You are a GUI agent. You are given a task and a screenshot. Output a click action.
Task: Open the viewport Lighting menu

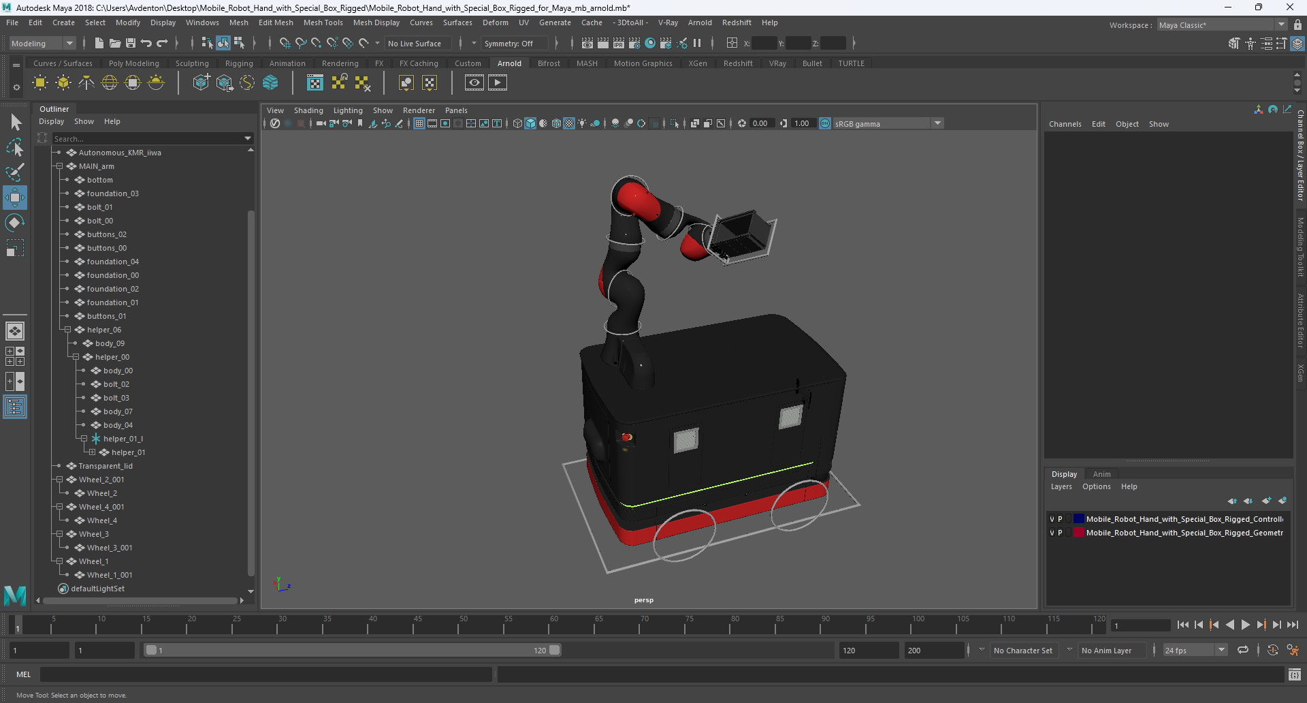click(348, 110)
